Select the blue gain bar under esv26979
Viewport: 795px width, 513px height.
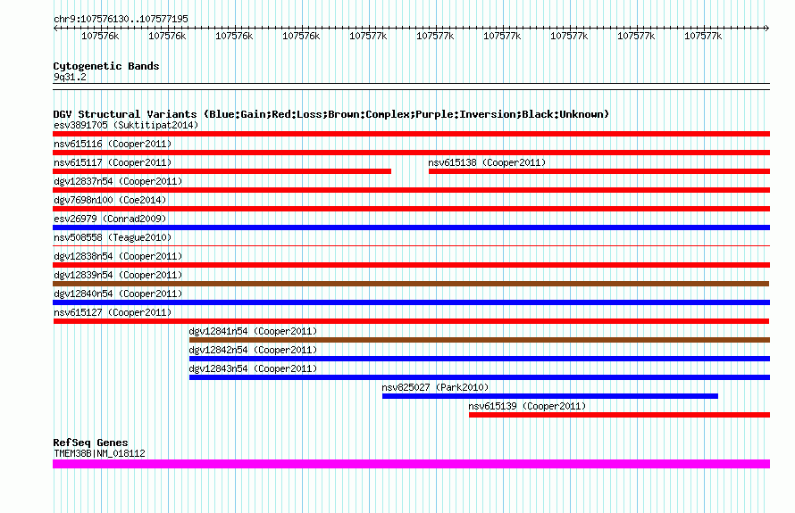click(411, 228)
